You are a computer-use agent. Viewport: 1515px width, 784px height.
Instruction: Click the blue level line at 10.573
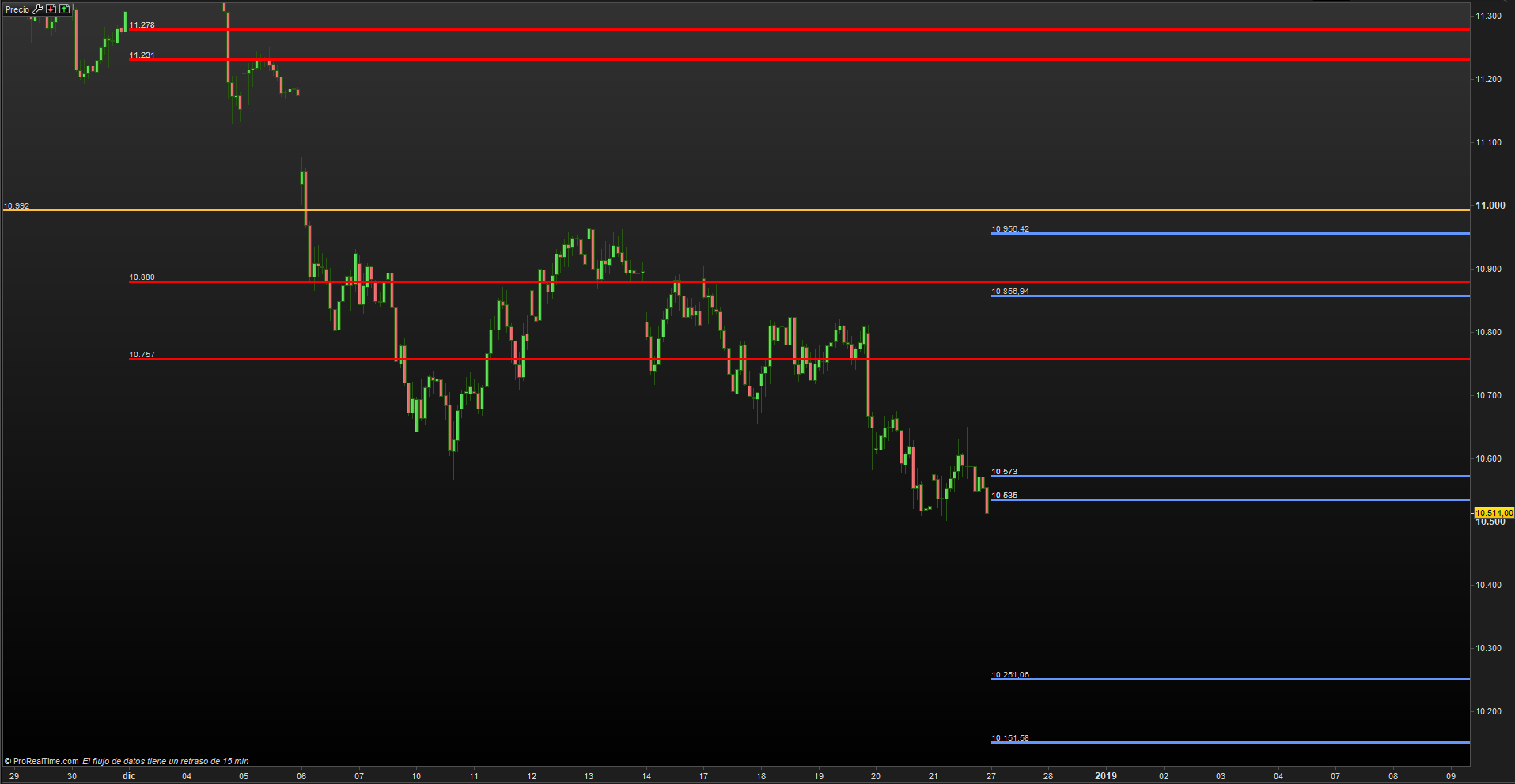(x=1226, y=476)
